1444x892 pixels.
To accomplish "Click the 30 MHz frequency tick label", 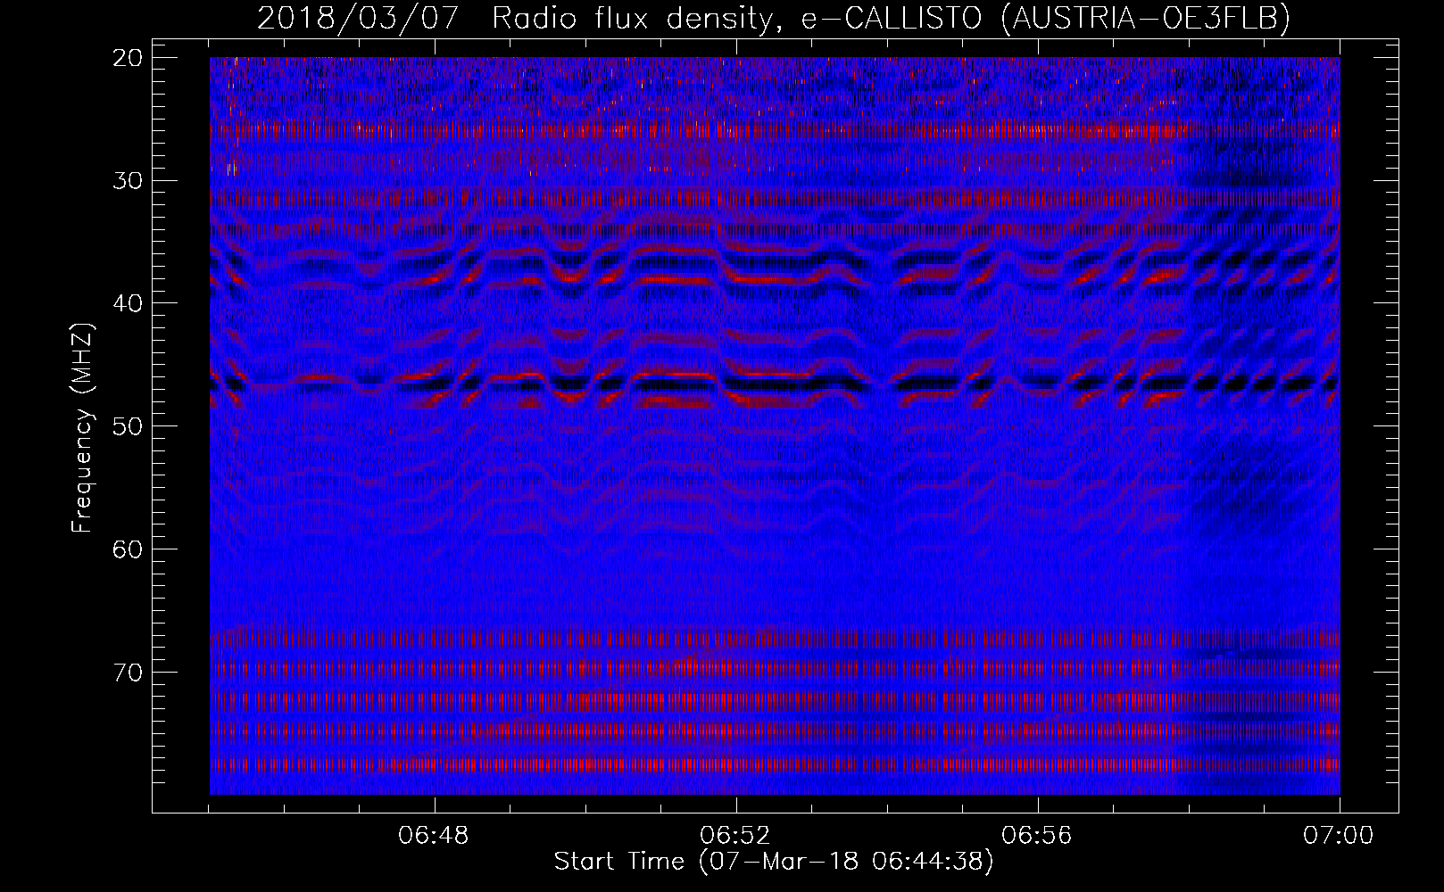I will [x=129, y=180].
